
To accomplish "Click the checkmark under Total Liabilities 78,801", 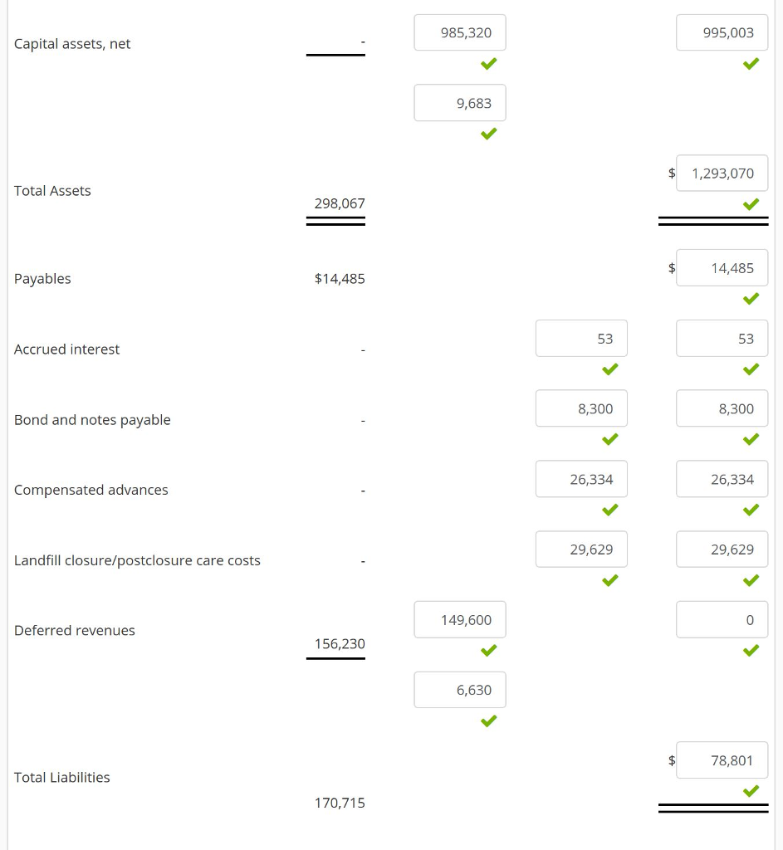I will pyautogui.click(x=751, y=791).
